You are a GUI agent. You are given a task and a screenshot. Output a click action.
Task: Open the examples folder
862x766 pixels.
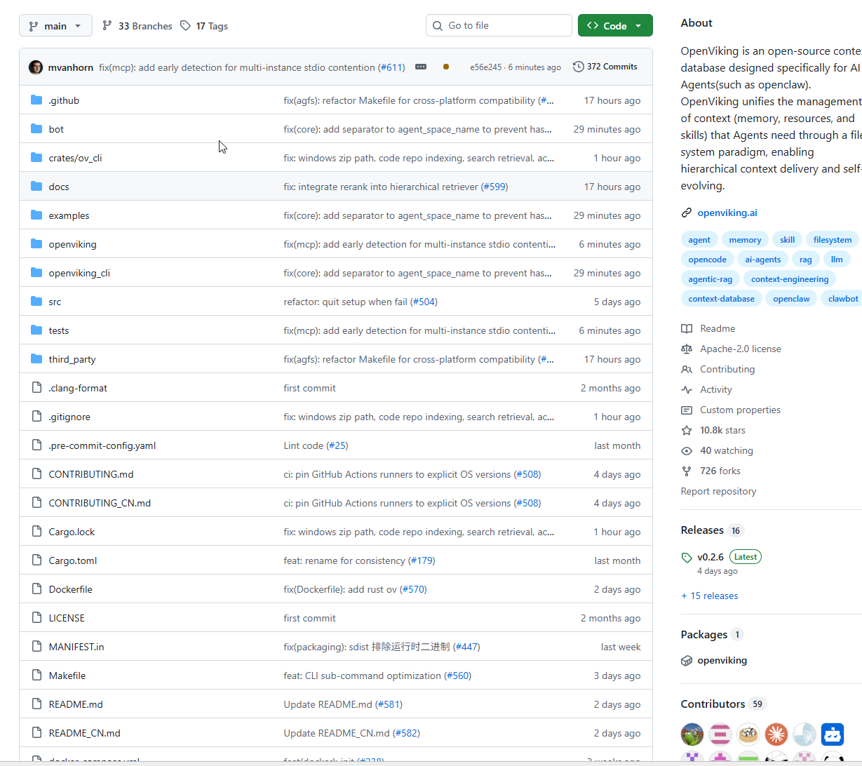[x=69, y=215]
